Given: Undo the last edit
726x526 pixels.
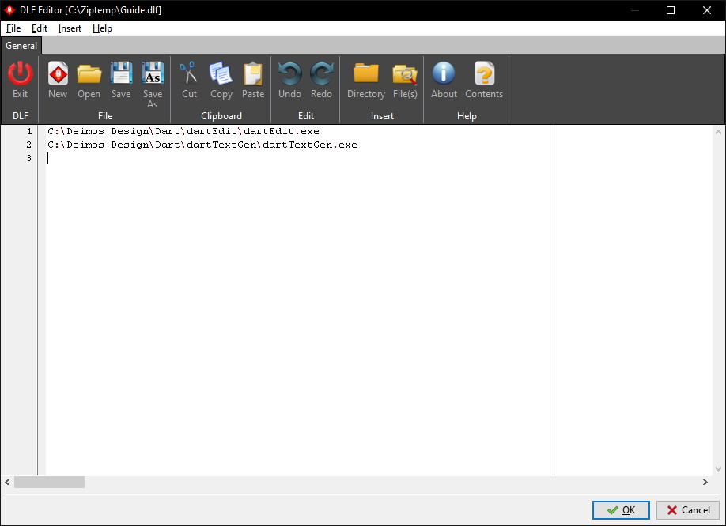Looking at the screenshot, I should tap(289, 73).
